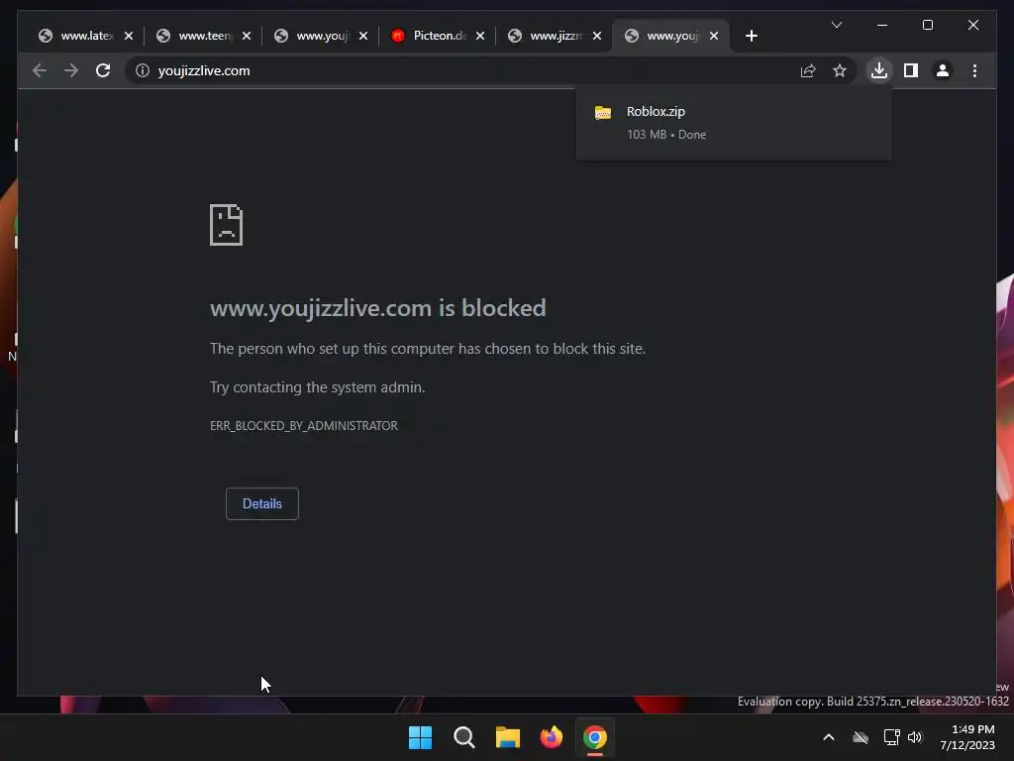Click the Details button
This screenshot has width=1014, height=761.
pyautogui.click(x=261, y=503)
